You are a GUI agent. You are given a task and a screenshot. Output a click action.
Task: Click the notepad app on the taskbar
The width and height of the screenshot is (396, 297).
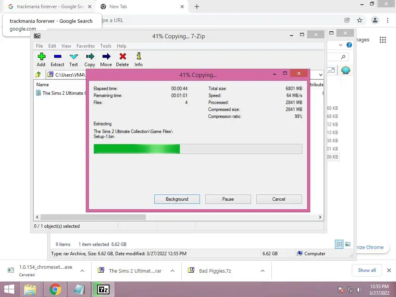pos(79,289)
